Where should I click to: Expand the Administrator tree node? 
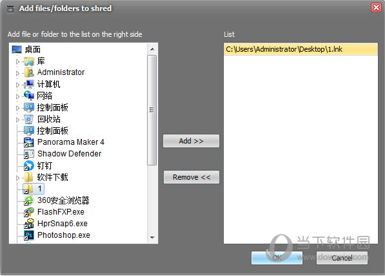coord(17,73)
